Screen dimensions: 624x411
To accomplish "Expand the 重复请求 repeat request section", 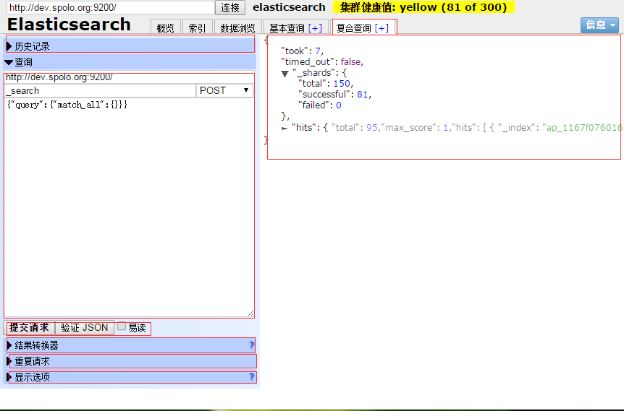I will pos(130,361).
